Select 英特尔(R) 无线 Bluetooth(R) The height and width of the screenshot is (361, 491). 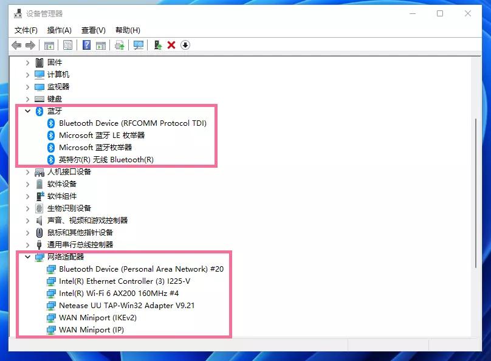coord(106,160)
